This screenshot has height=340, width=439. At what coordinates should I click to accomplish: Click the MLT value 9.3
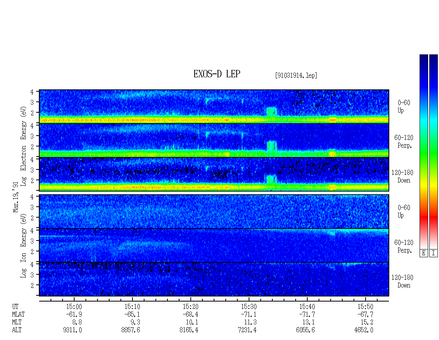coord(135,323)
